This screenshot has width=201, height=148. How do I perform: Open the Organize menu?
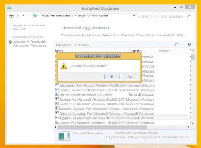[64, 45]
